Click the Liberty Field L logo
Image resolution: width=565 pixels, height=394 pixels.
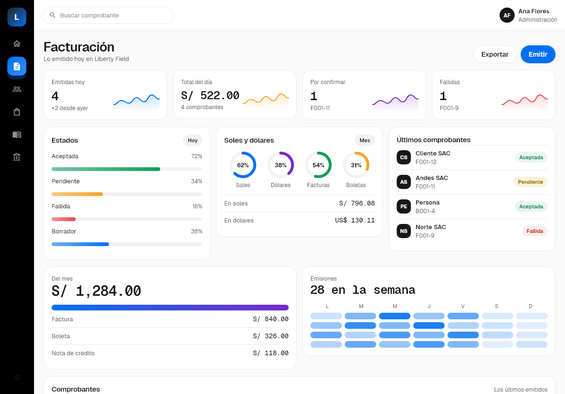pos(17,17)
